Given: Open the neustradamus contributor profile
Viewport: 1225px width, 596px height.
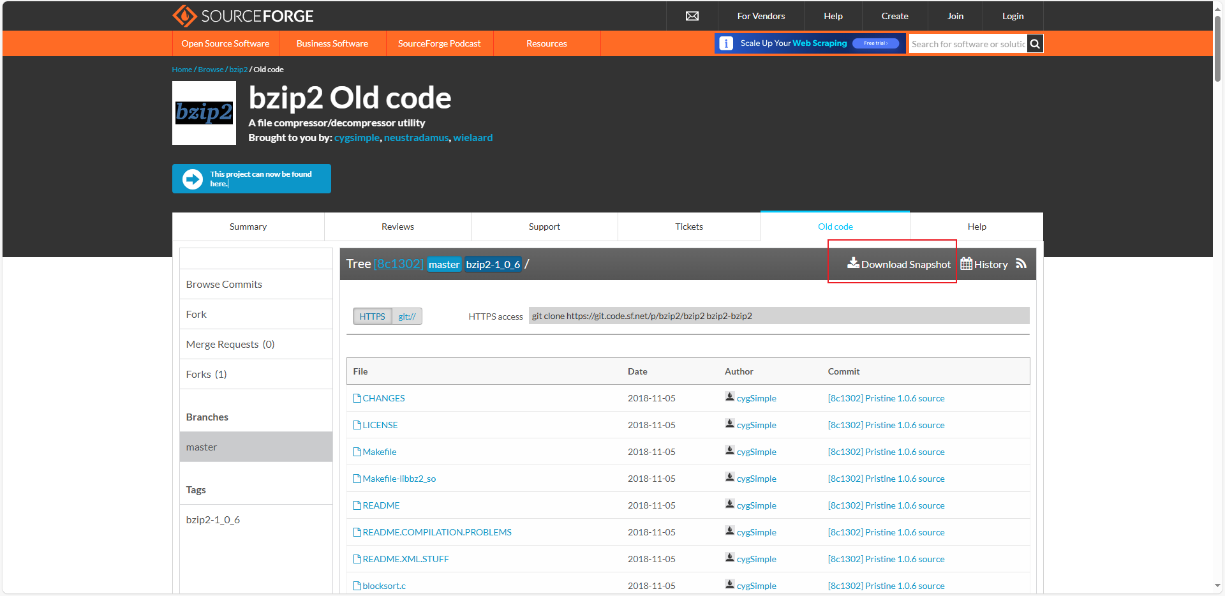Looking at the screenshot, I should coord(416,138).
